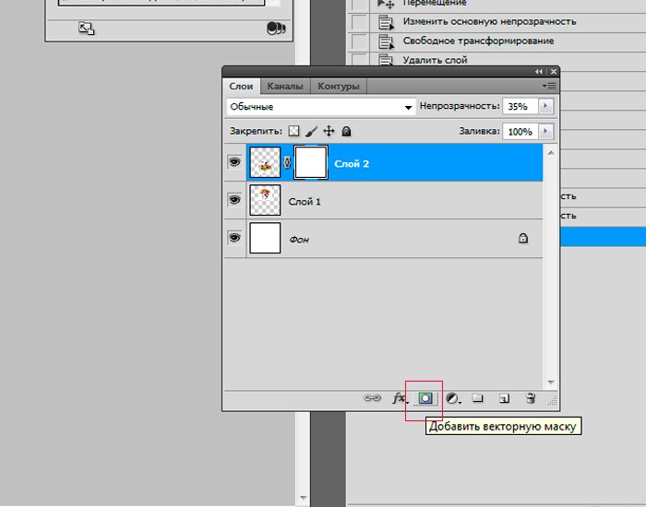This screenshot has width=646, height=507.
Task: Select the Свободное трансформирование history step
Action: 491,41
